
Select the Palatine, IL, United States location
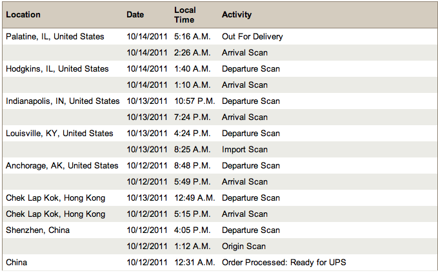pos(55,37)
